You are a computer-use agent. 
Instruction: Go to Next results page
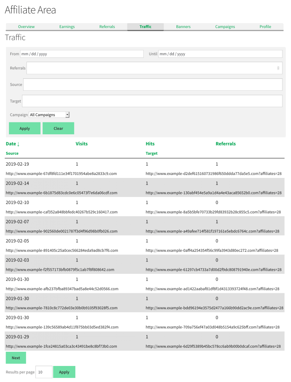coord(16,358)
